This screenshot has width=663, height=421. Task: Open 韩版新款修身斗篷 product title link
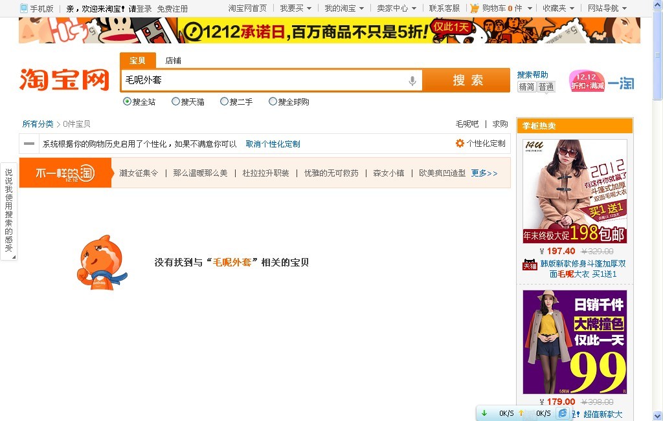583,268
